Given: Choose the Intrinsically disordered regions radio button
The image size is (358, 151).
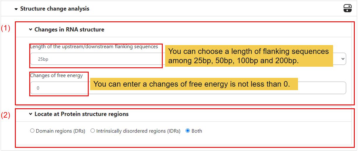Looking at the screenshot, I should pyautogui.click(x=93, y=131).
